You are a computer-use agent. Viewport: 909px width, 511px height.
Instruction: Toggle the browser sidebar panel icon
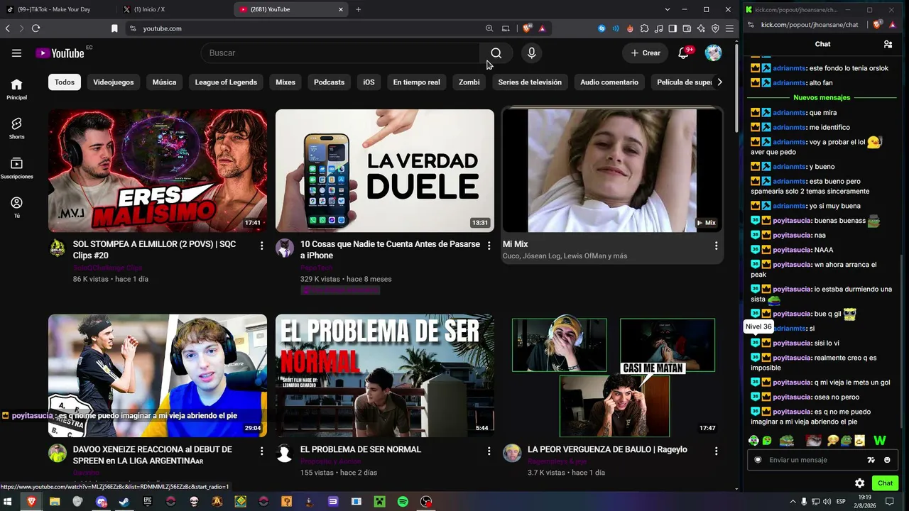[x=673, y=28]
